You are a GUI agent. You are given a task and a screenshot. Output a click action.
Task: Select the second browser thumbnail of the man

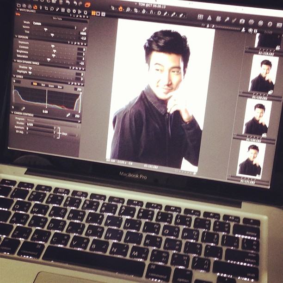tap(264, 74)
